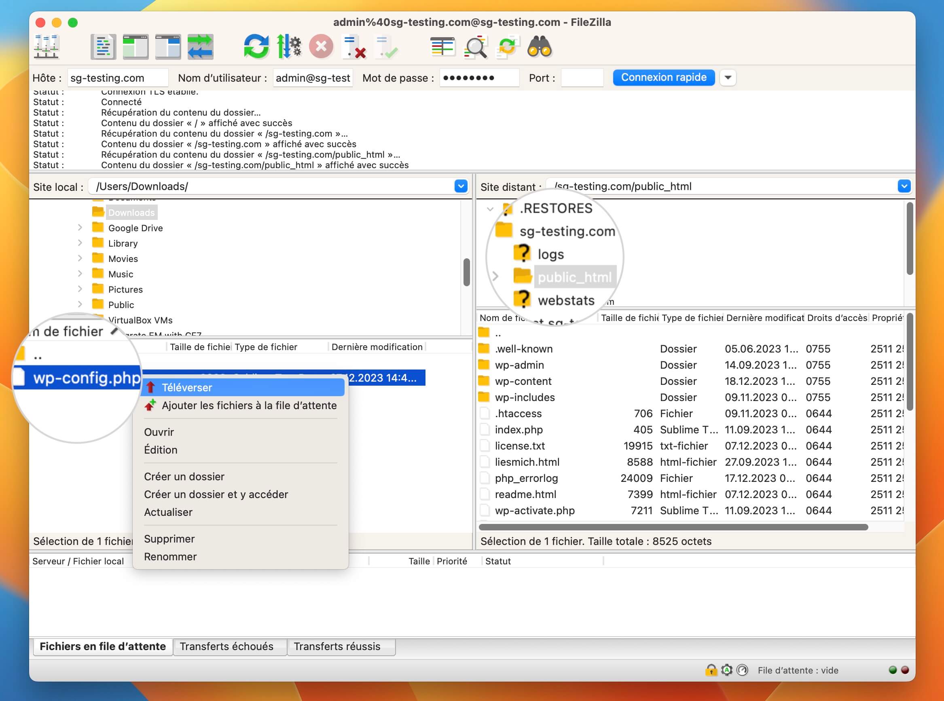Select the wp-activate.php remote file
944x701 pixels.
690,510
